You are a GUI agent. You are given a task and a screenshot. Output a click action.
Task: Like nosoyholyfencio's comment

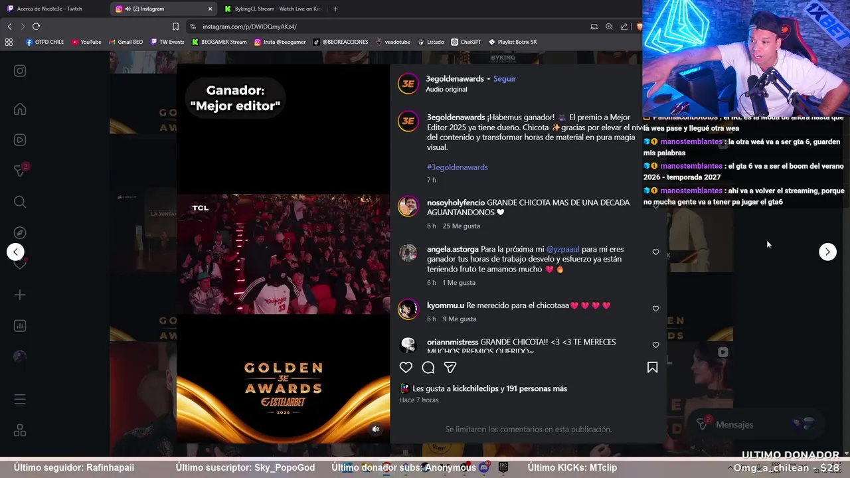pyautogui.click(x=655, y=206)
